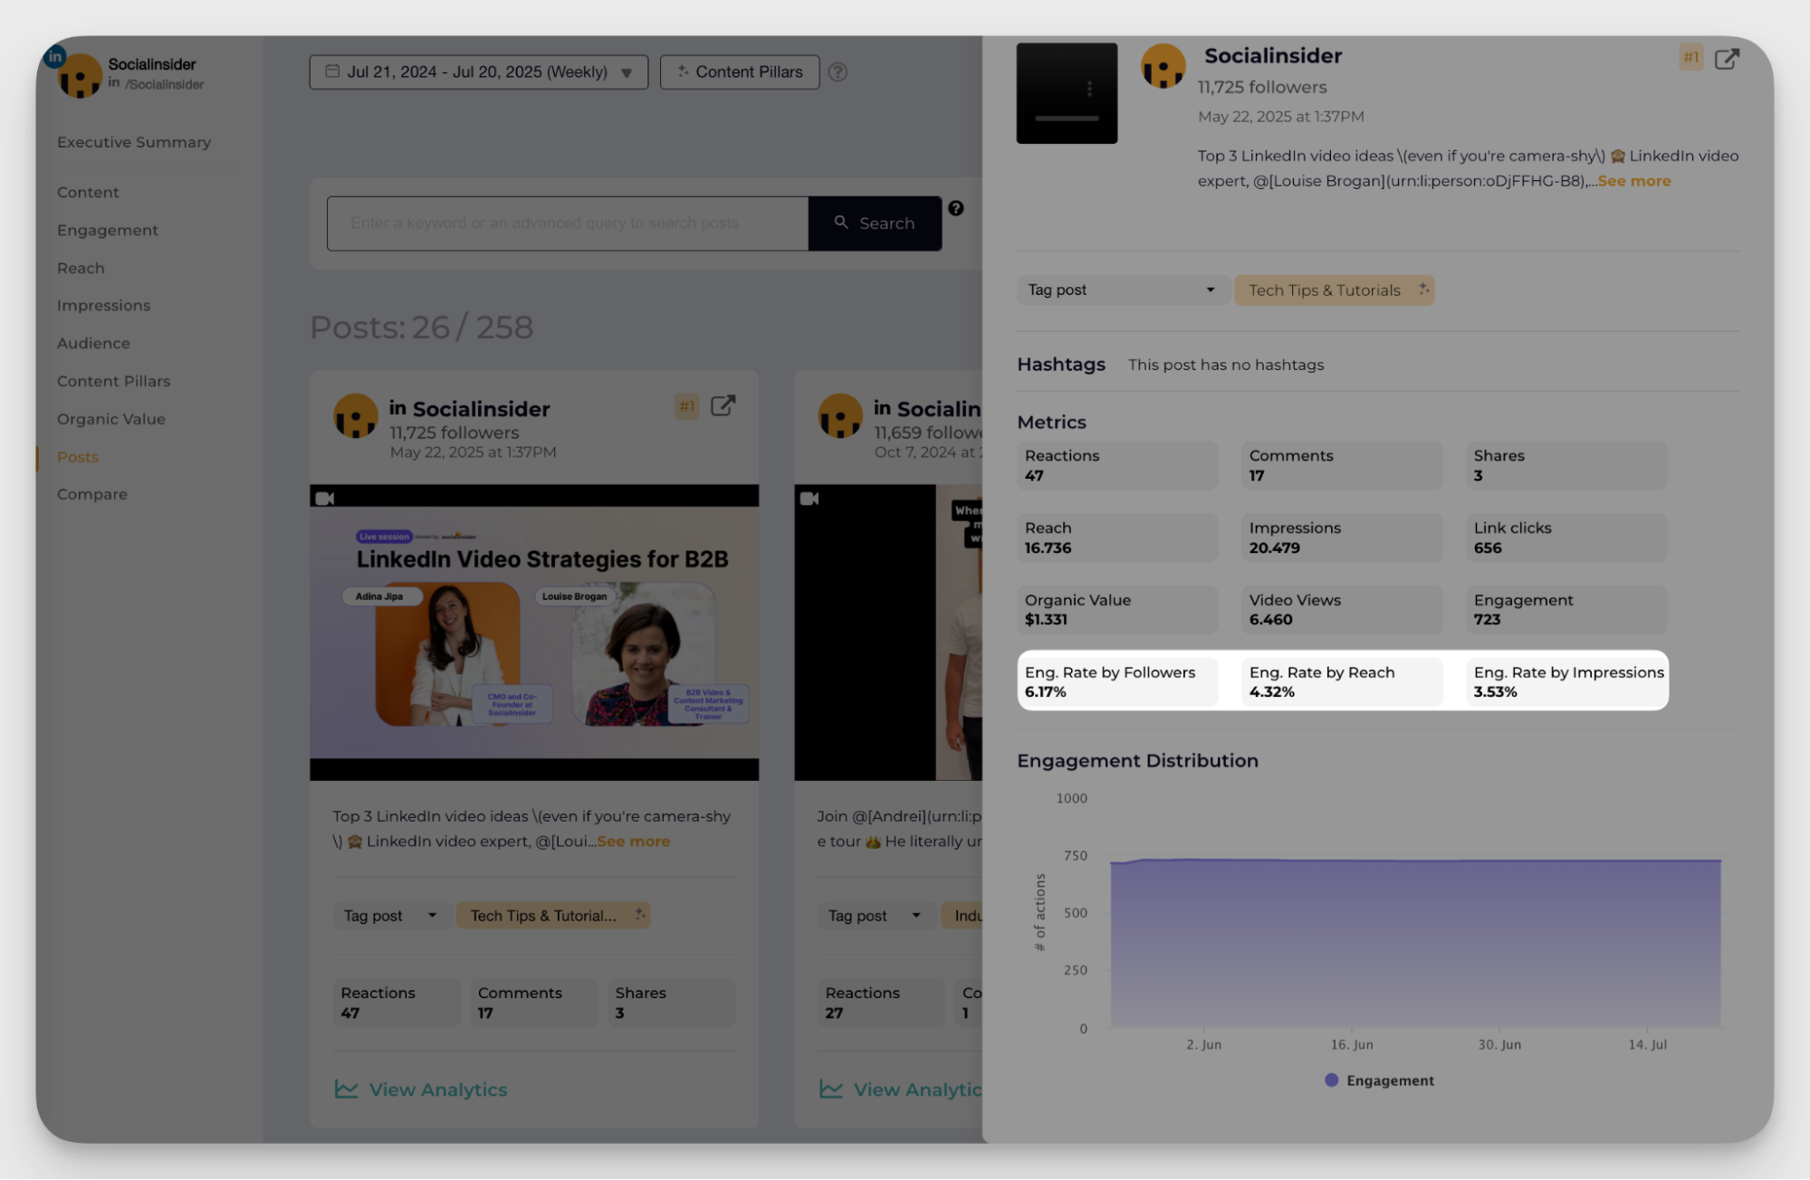Viewport: 1810px width, 1180px height.
Task: Click See more in detail panel description
Action: 1633,181
